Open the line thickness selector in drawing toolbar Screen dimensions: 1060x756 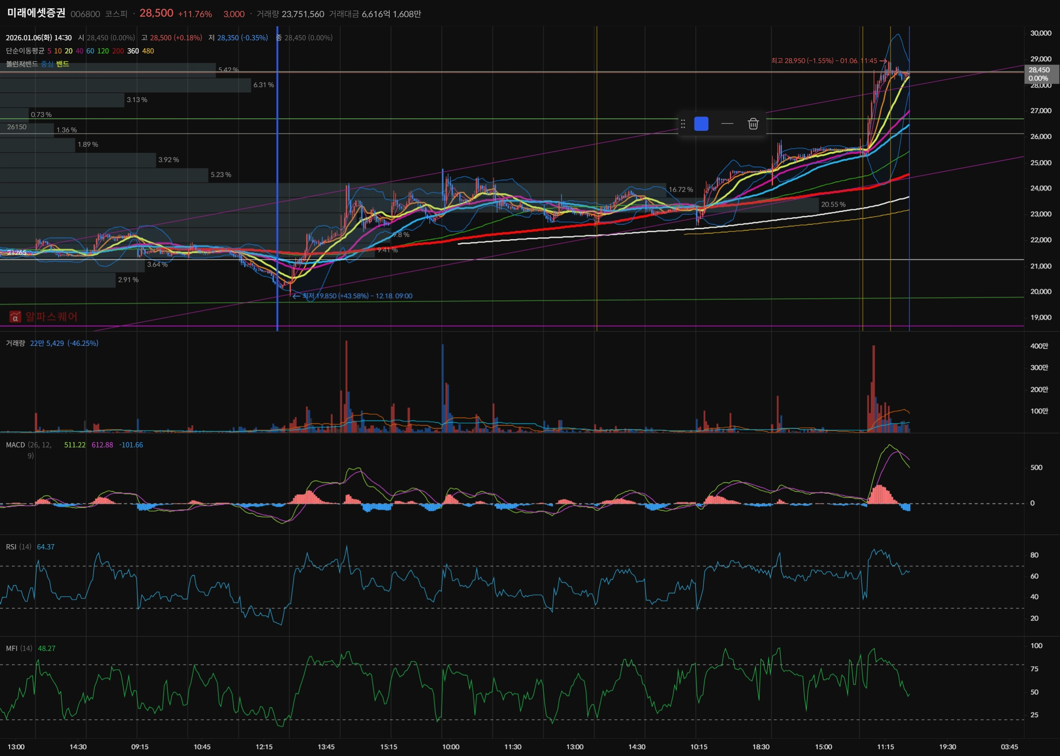[727, 124]
